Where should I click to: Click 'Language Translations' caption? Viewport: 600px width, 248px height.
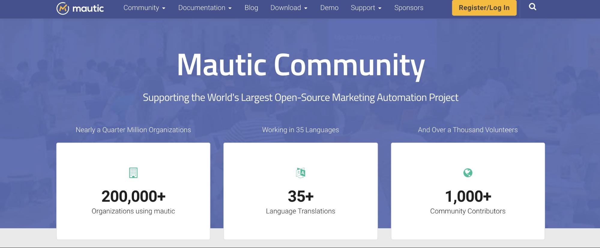(x=300, y=211)
